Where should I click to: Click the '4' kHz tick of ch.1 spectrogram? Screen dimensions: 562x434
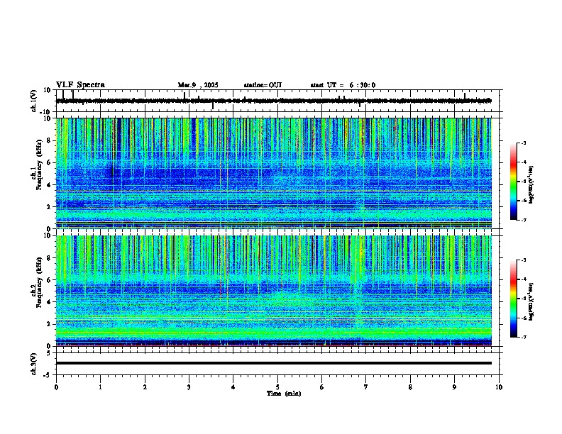point(49,185)
